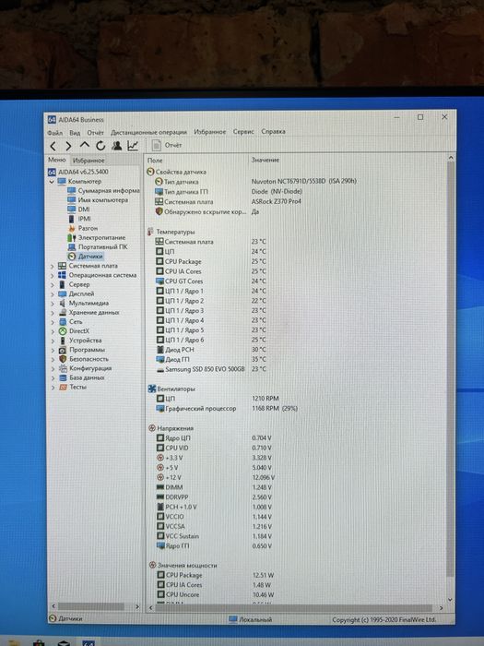This screenshot has width=484, height=646.
Task: Expand the Сервер tree node
Action: [53, 284]
